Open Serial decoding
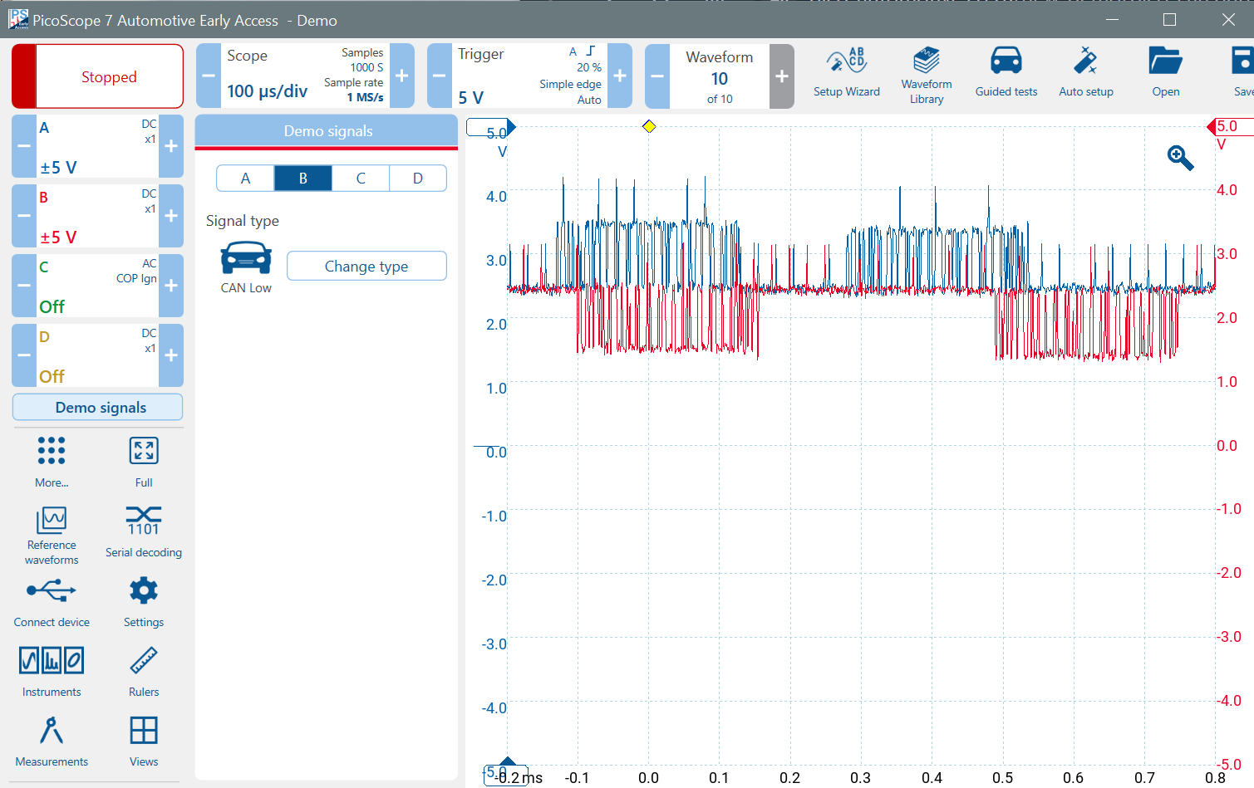1254x788 pixels. 144,532
